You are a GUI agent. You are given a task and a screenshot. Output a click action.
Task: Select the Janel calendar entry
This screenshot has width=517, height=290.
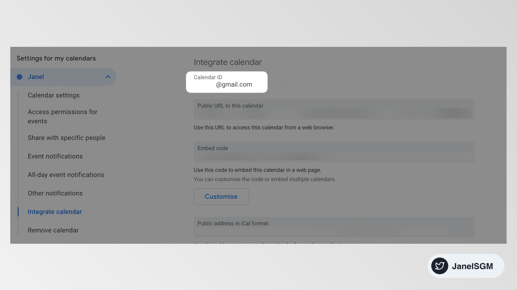pos(36,77)
